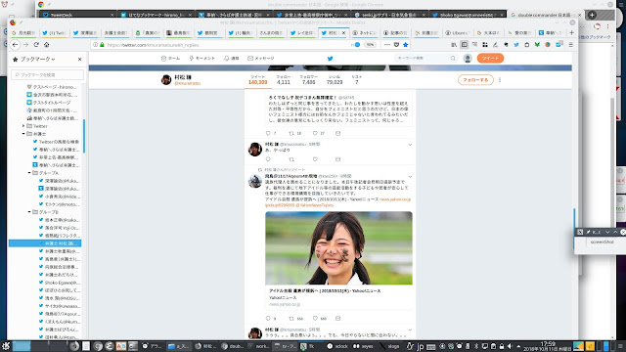Viewport: 626px width, 352px height.
Task: Open the page actions three-dot menu
Action: click(x=387, y=45)
